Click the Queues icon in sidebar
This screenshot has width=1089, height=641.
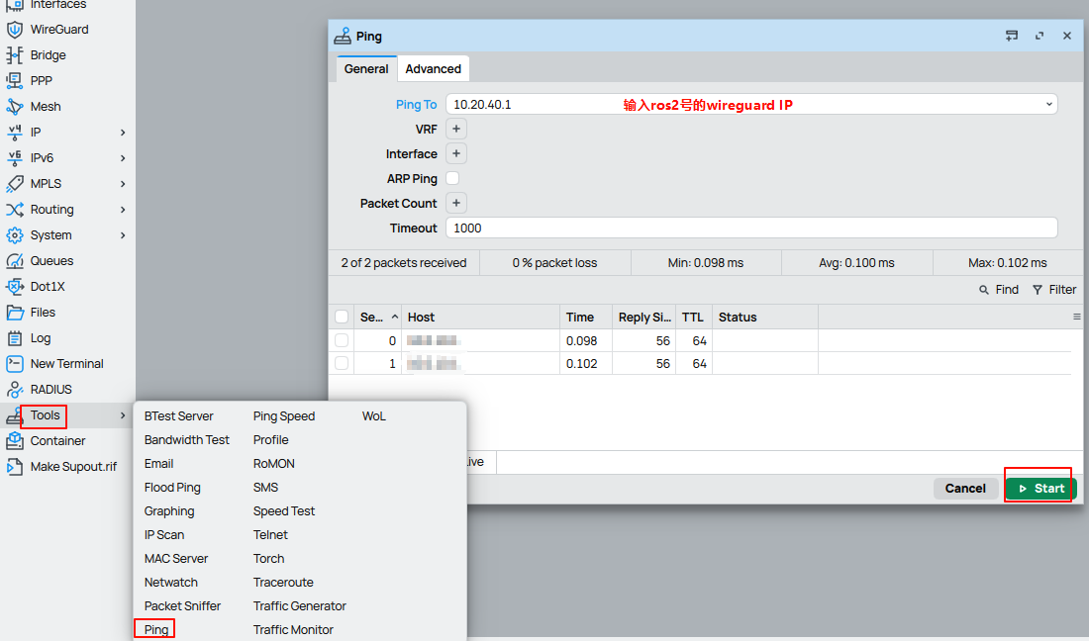(x=15, y=261)
